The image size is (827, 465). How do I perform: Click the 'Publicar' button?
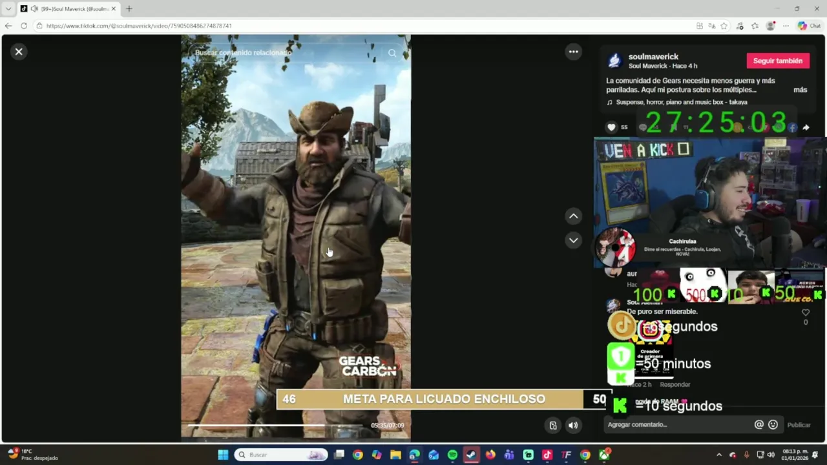pos(799,425)
